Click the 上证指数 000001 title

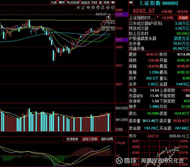[158, 3]
